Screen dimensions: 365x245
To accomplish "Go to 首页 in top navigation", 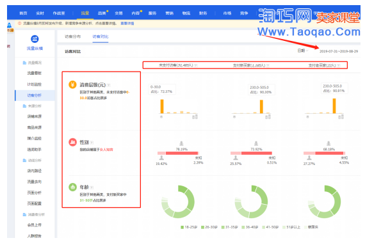I will click(x=23, y=13).
